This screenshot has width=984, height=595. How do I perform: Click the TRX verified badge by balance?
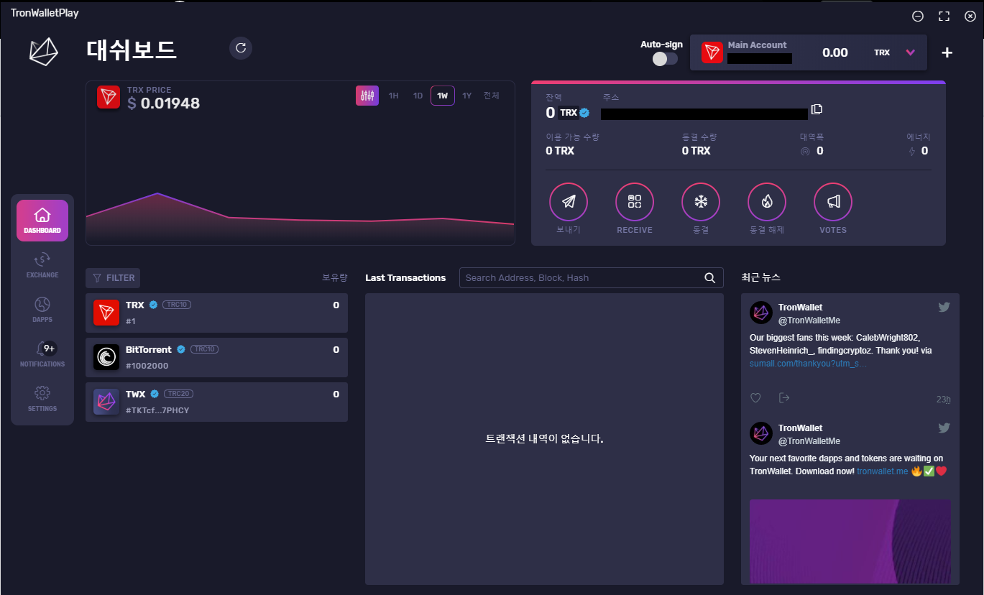click(x=585, y=113)
